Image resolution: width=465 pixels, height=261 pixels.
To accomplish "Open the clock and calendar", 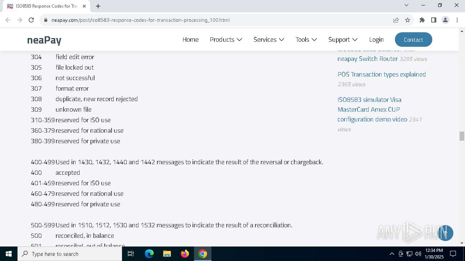I will [x=434, y=254].
